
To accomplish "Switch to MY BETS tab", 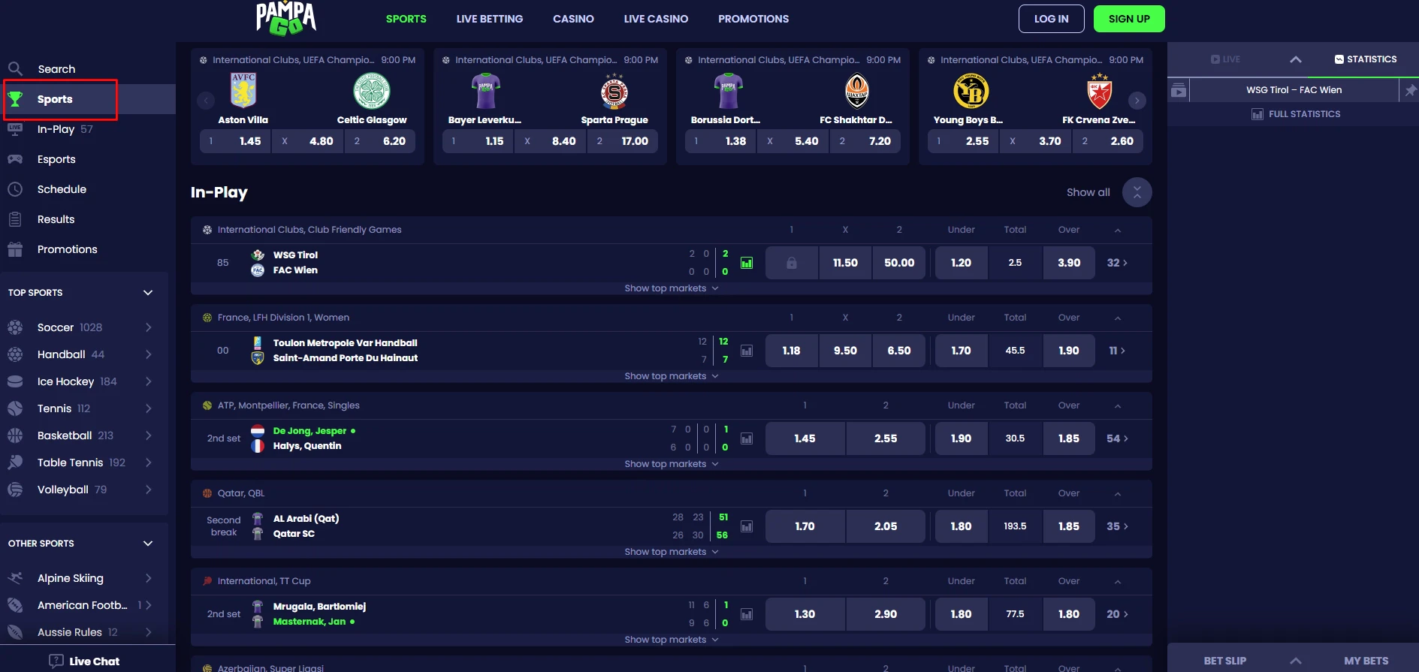I will [1366, 661].
